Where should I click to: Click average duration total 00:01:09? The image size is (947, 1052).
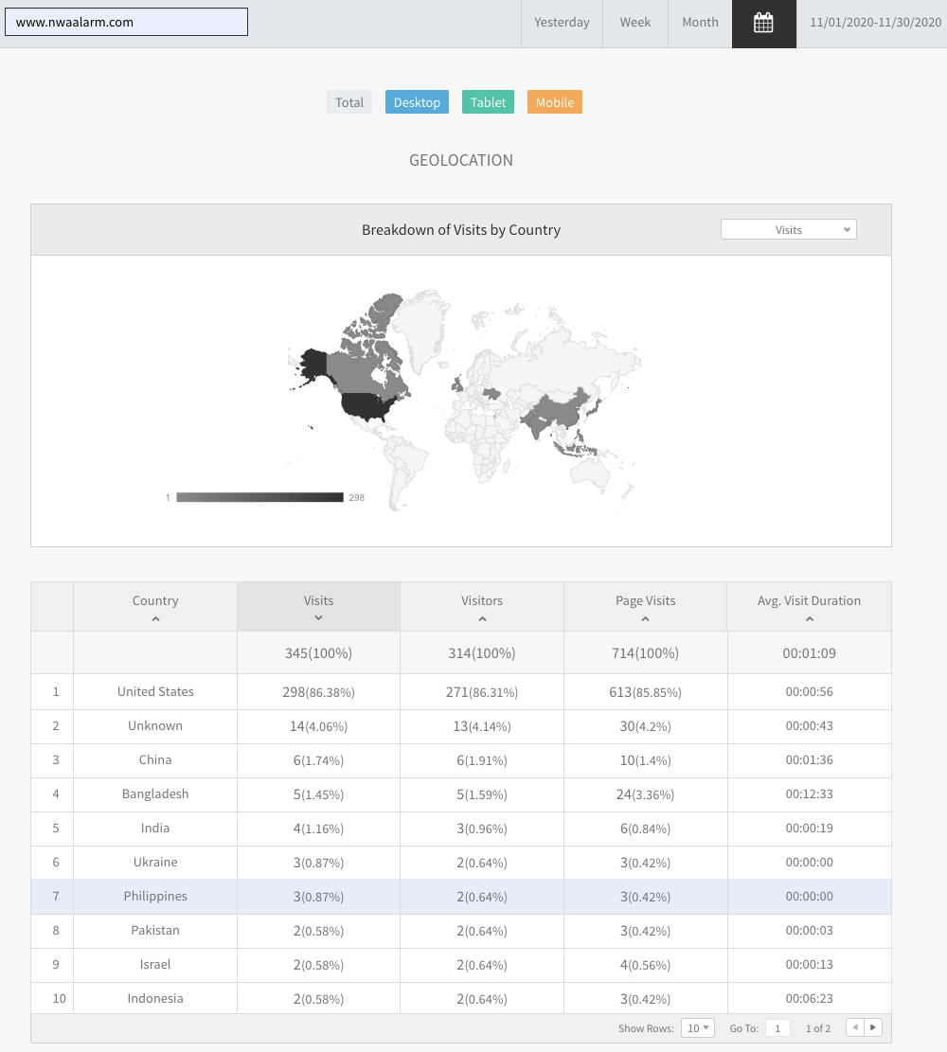pyautogui.click(x=810, y=652)
